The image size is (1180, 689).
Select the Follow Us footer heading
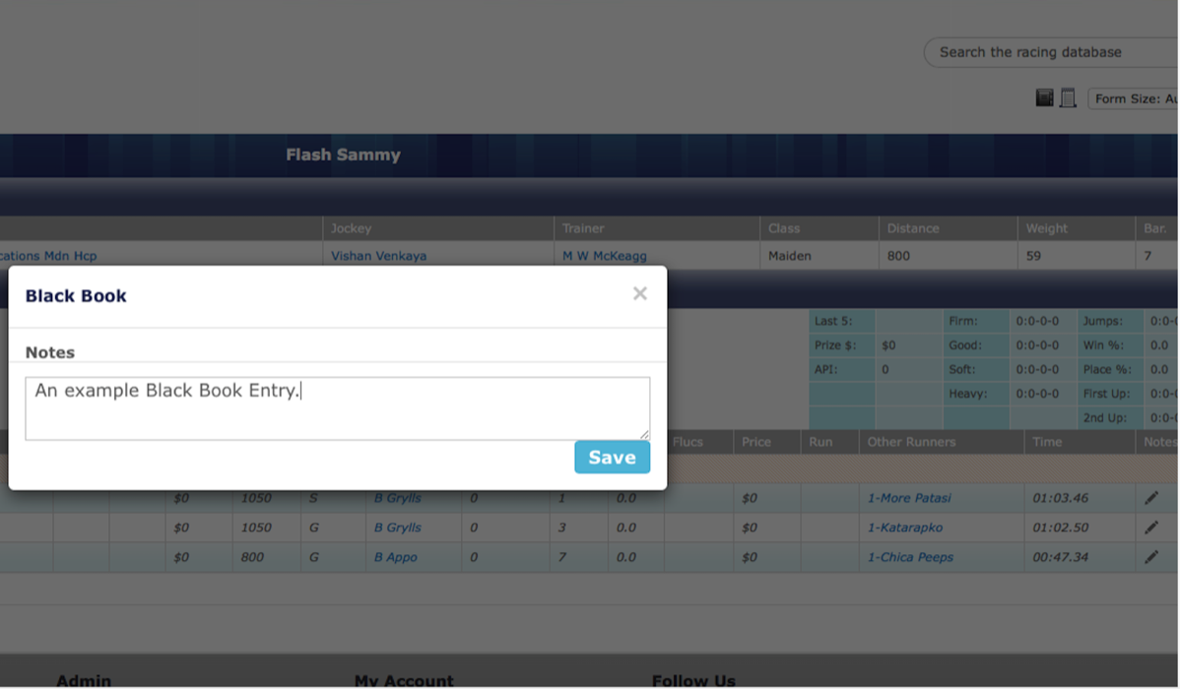coord(693,681)
